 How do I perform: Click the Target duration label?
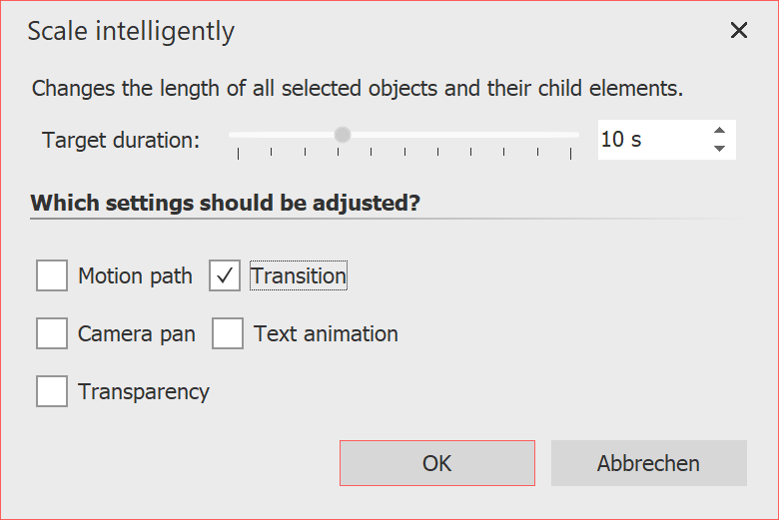(x=121, y=140)
